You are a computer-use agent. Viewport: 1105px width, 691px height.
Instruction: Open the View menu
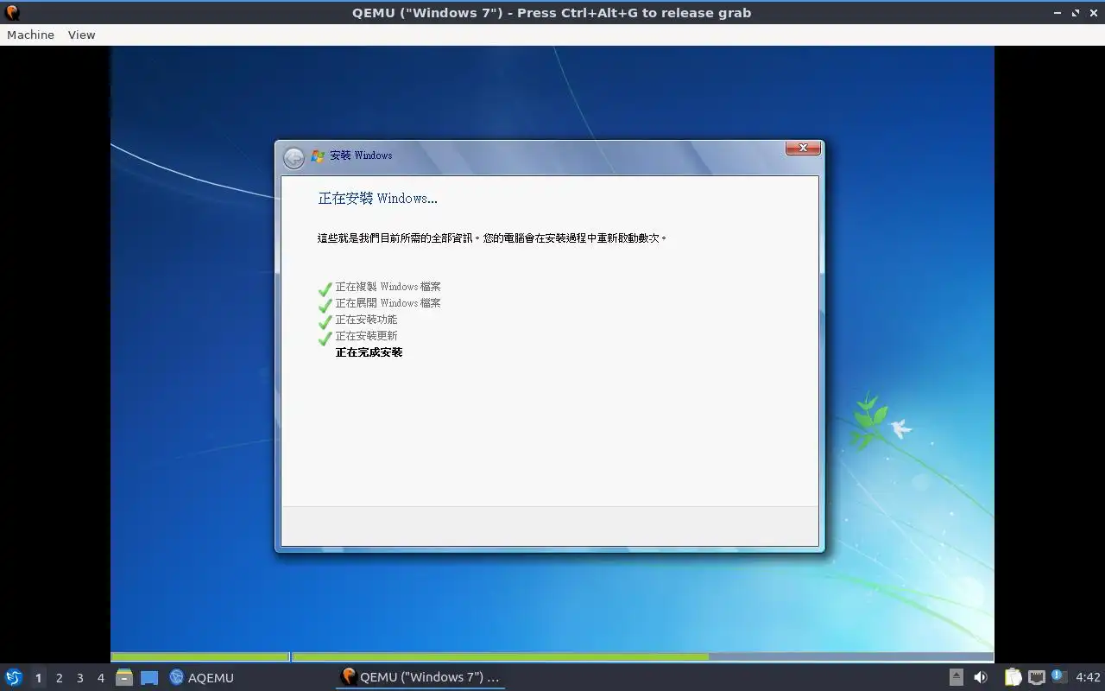coord(81,35)
